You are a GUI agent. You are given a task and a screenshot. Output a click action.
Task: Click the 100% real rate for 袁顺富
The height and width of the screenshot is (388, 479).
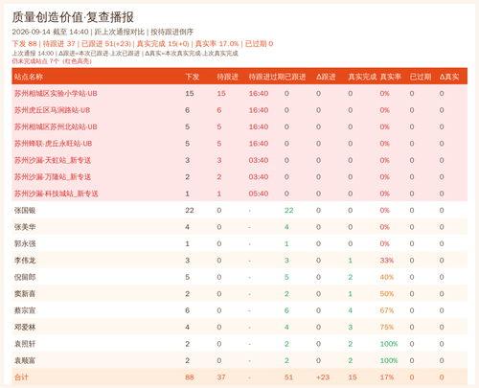pyautogui.click(x=389, y=360)
